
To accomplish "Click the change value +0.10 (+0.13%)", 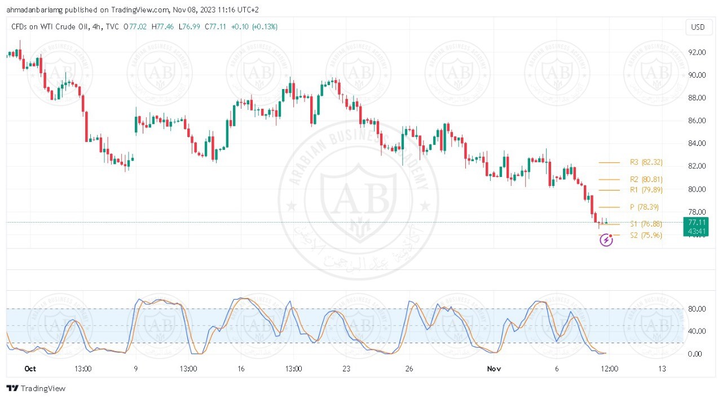I will pos(254,26).
